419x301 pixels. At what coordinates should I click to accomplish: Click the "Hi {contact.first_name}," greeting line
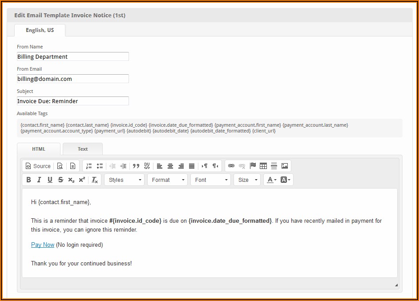point(61,202)
